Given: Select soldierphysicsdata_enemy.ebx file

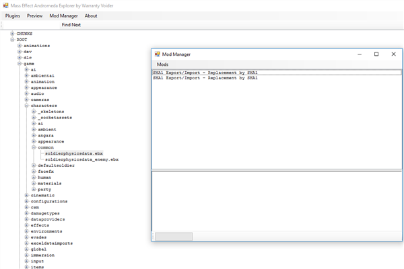Looking at the screenshot, I should point(82,159).
